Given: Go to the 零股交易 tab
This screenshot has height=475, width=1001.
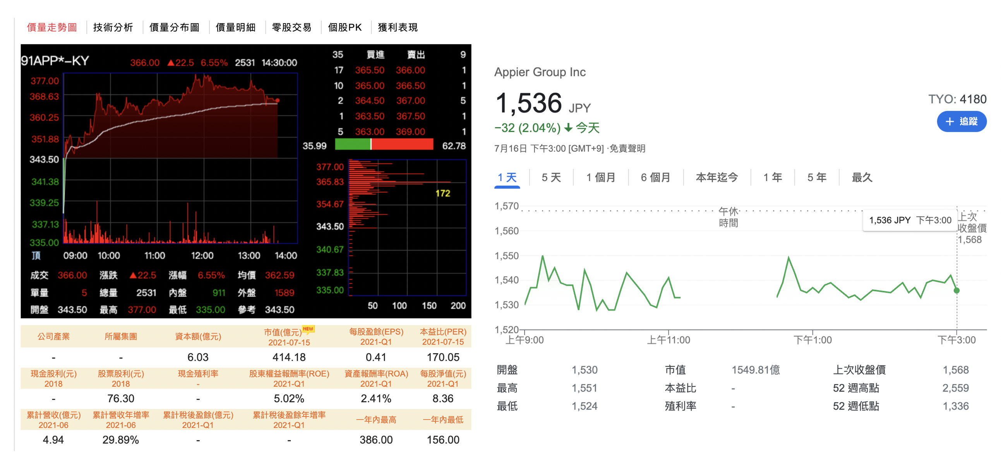Looking at the screenshot, I should tap(292, 27).
